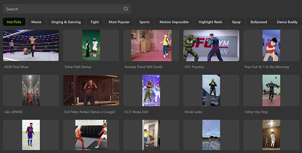Click the search magnifier icon

click(x=126, y=9)
